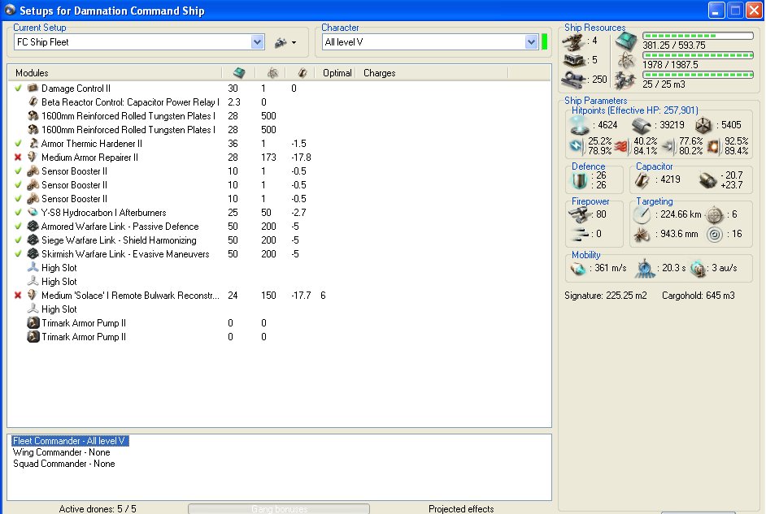This screenshot has width=766, height=514.
Task: Enable the Medium Armor Repairer II
Action: click(x=18, y=158)
